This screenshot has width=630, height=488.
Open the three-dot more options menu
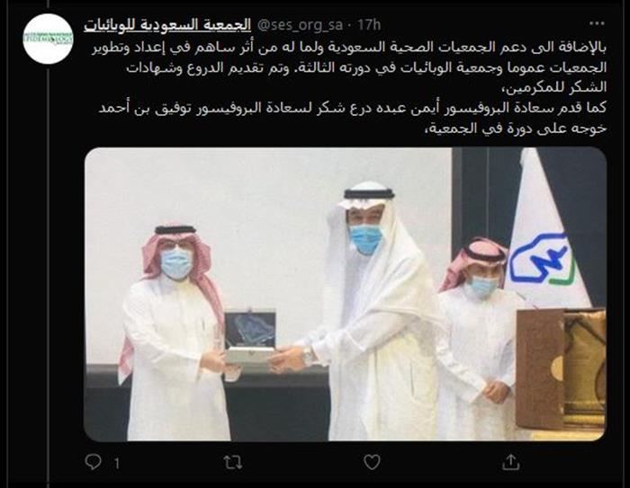[x=597, y=23]
